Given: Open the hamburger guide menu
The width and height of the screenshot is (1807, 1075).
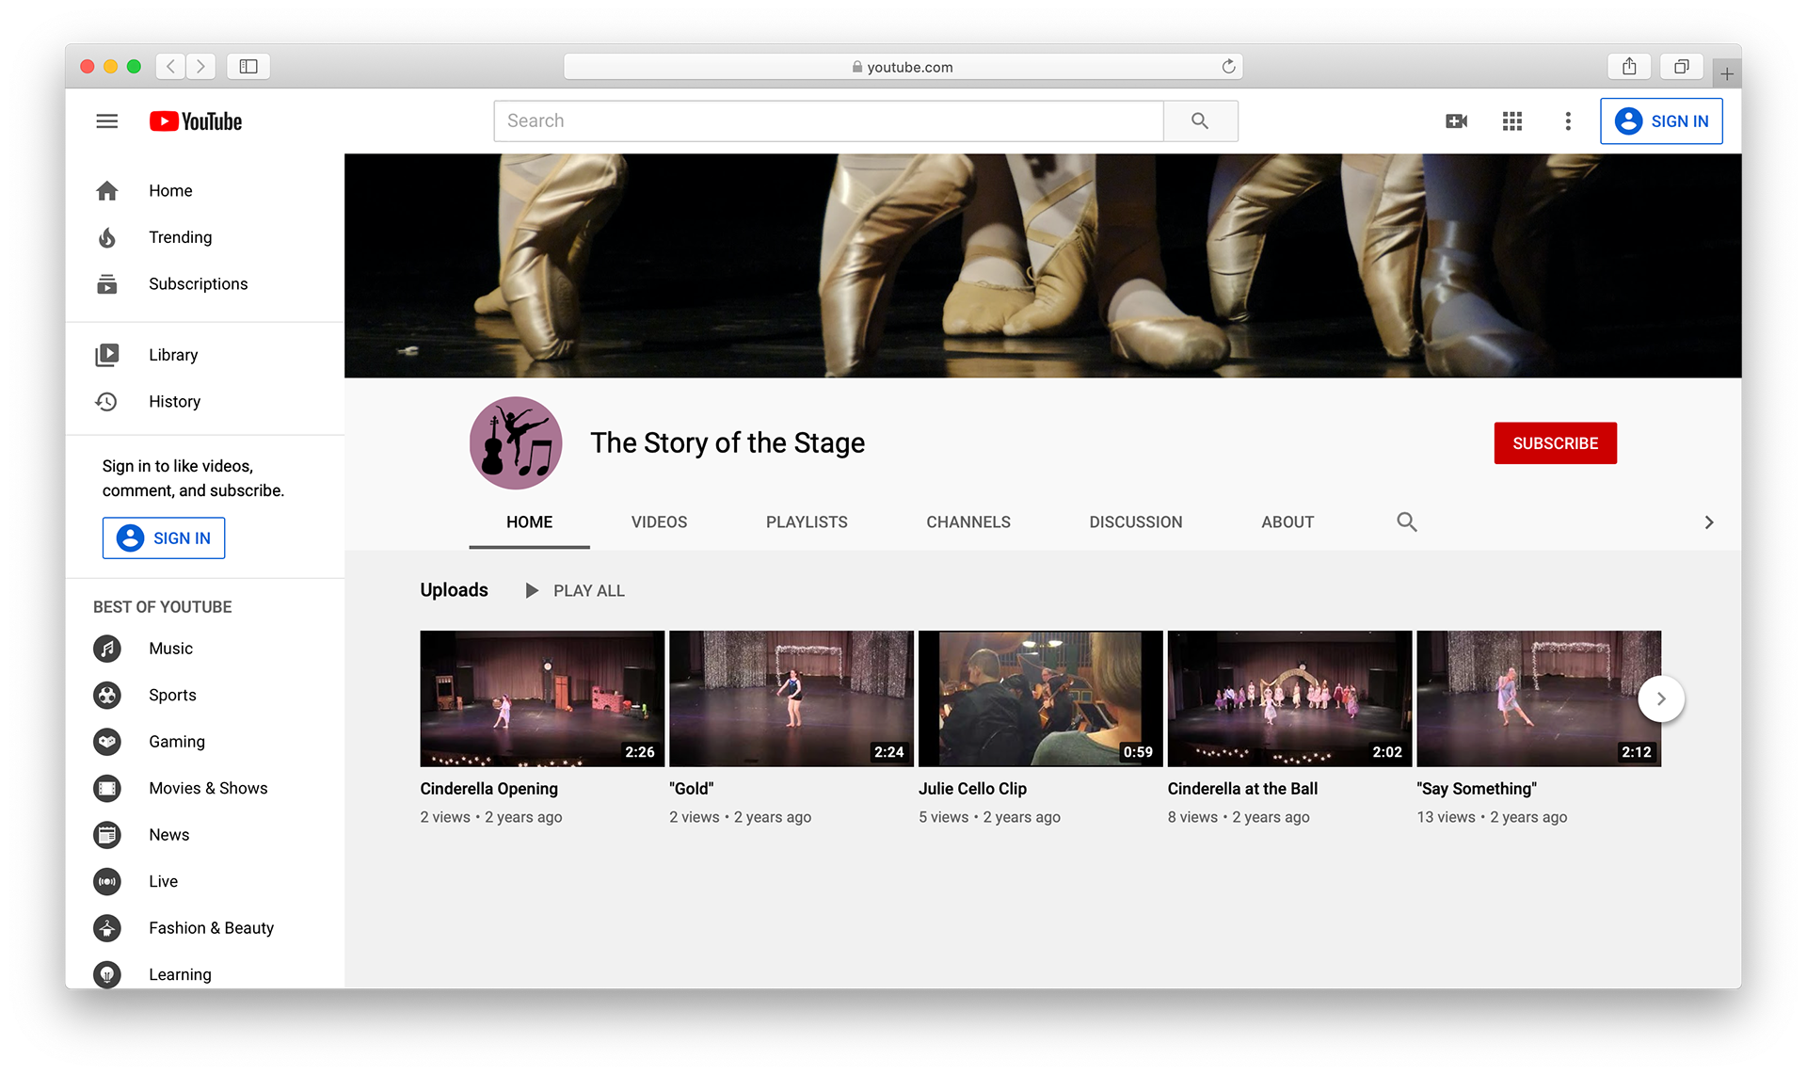Looking at the screenshot, I should point(107,121).
